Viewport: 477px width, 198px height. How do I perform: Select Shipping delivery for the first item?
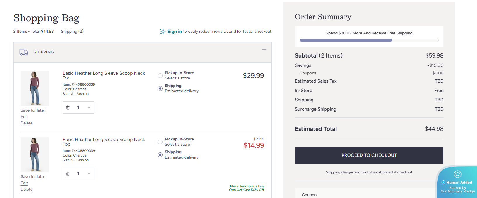pyautogui.click(x=160, y=88)
